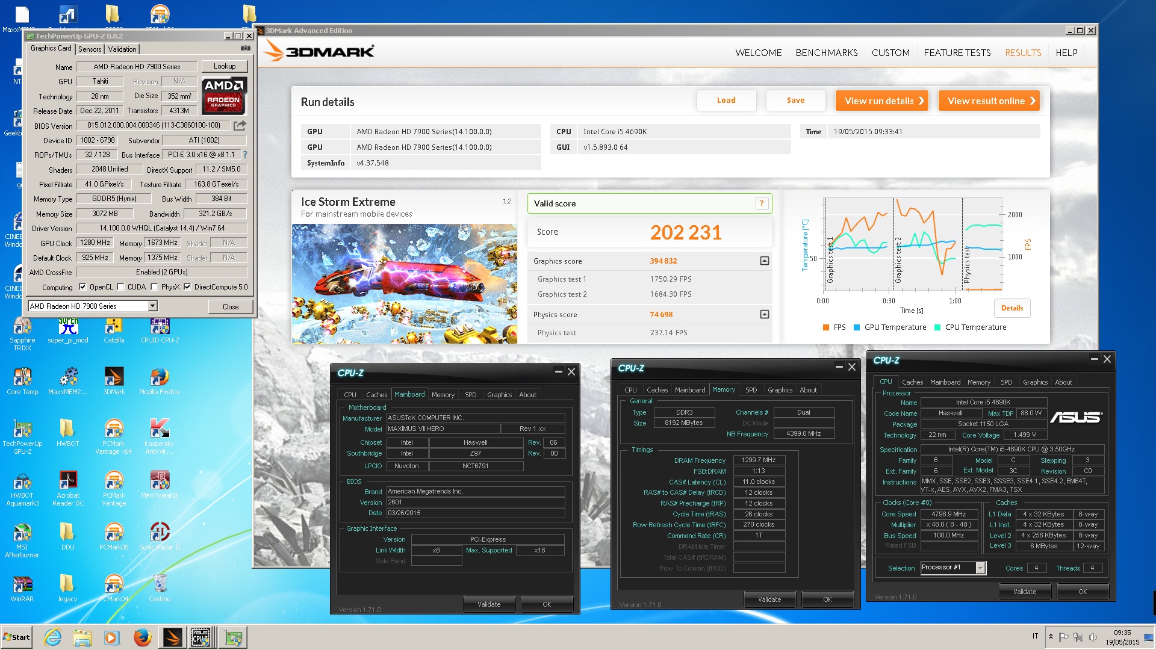Click the CPU Temperature green legend swatch
Image resolution: width=1156 pixels, height=650 pixels.
937,327
